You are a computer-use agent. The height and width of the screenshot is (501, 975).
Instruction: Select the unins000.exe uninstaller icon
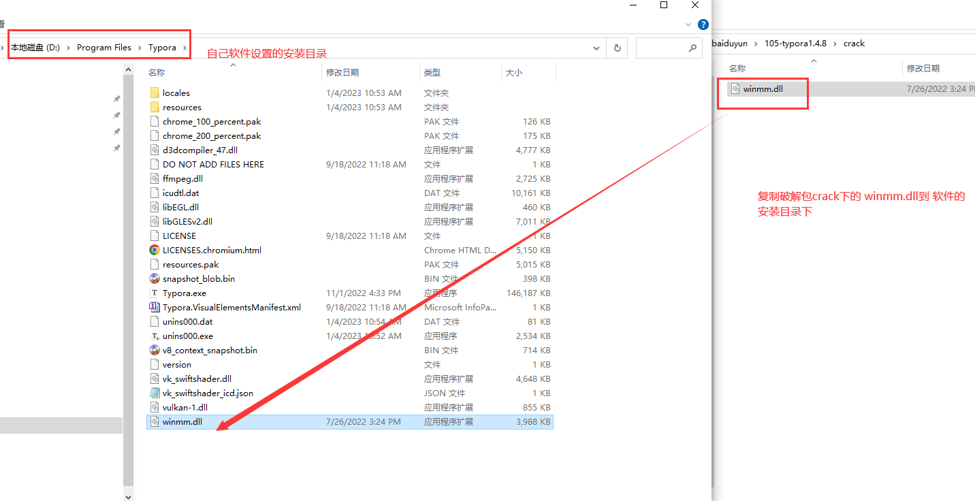pos(155,336)
